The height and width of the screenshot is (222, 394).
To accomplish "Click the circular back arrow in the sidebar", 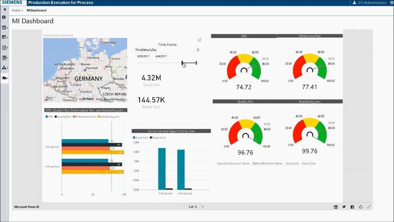I will point(4,17).
